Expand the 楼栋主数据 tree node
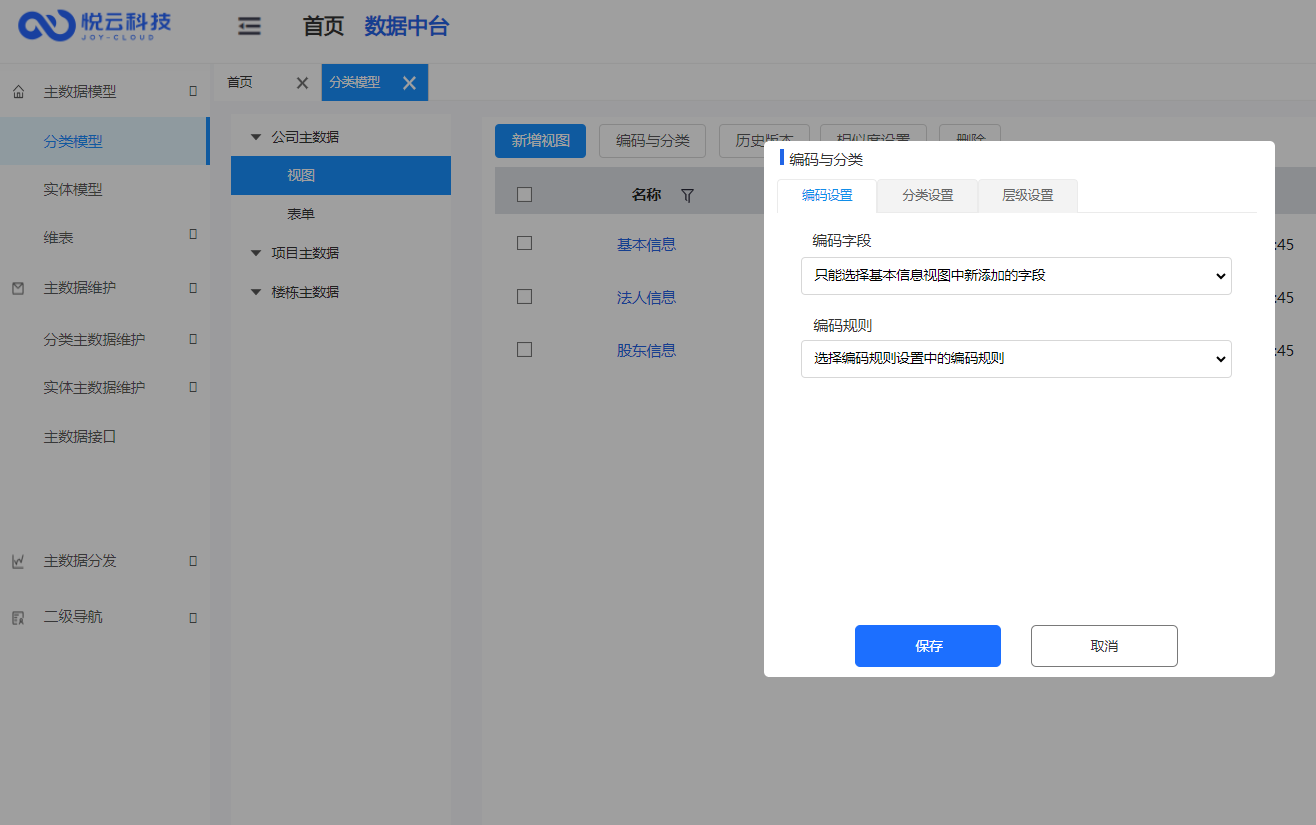 click(x=256, y=292)
